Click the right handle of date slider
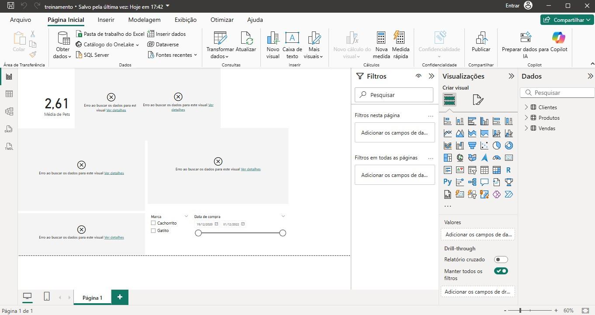Image resolution: width=595 pixels, height=315 pixels. click(283, 233)
